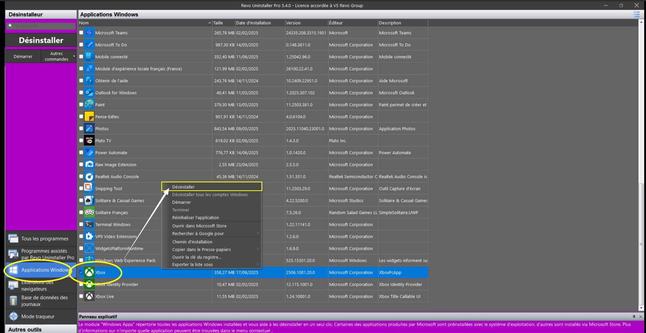Expand Autres commandes dropdown arrow
The height and width of the screenshot is (333, 646).
(74, 56)
